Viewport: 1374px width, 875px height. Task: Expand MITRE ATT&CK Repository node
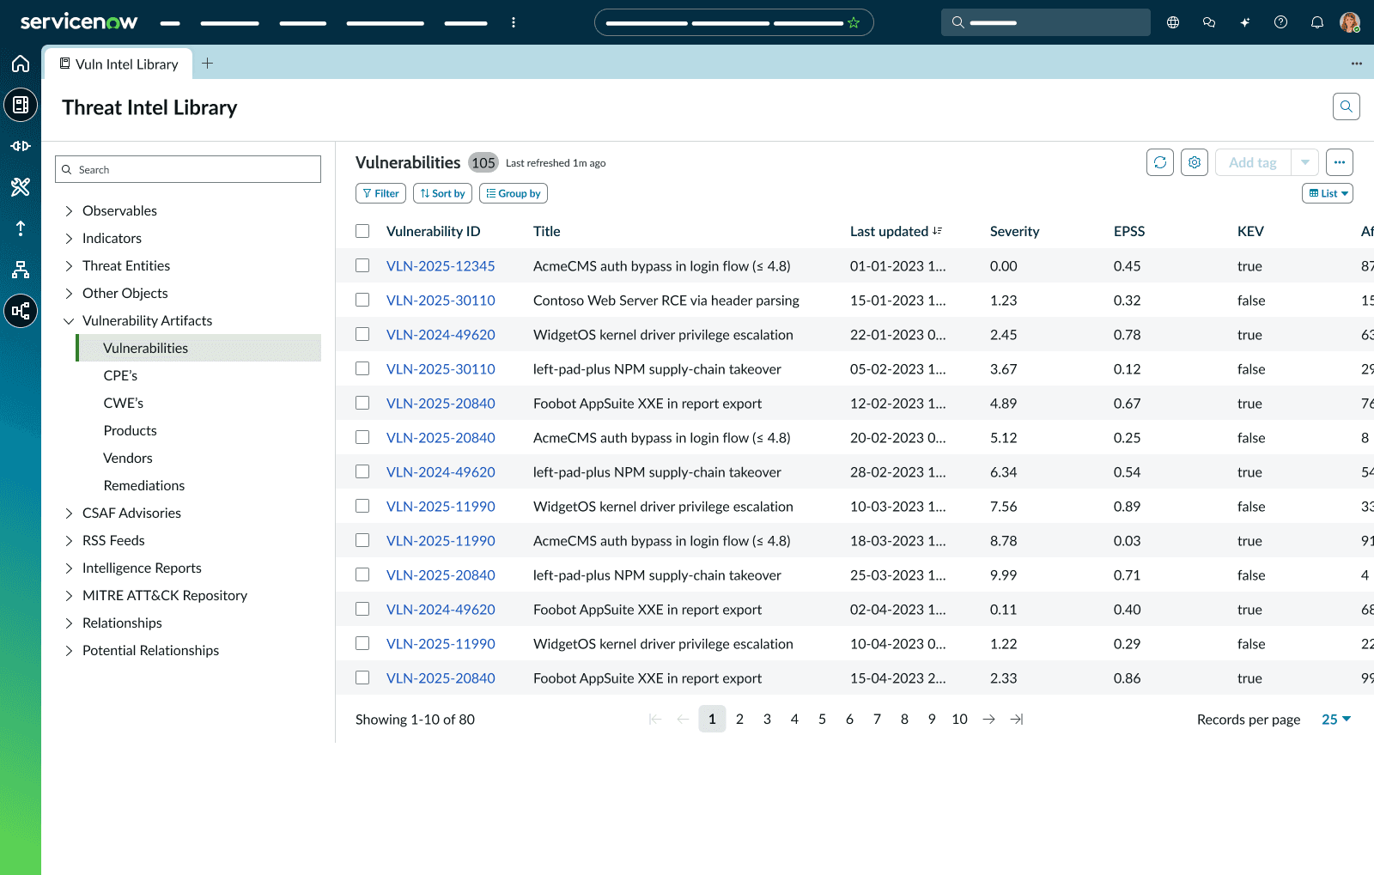click(x=69, y=595)
